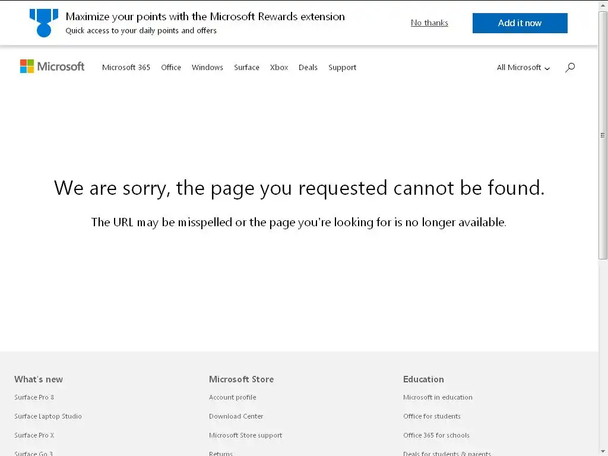
Task: Click the scrollbar down arrow
Action: (x=603, y=451)
